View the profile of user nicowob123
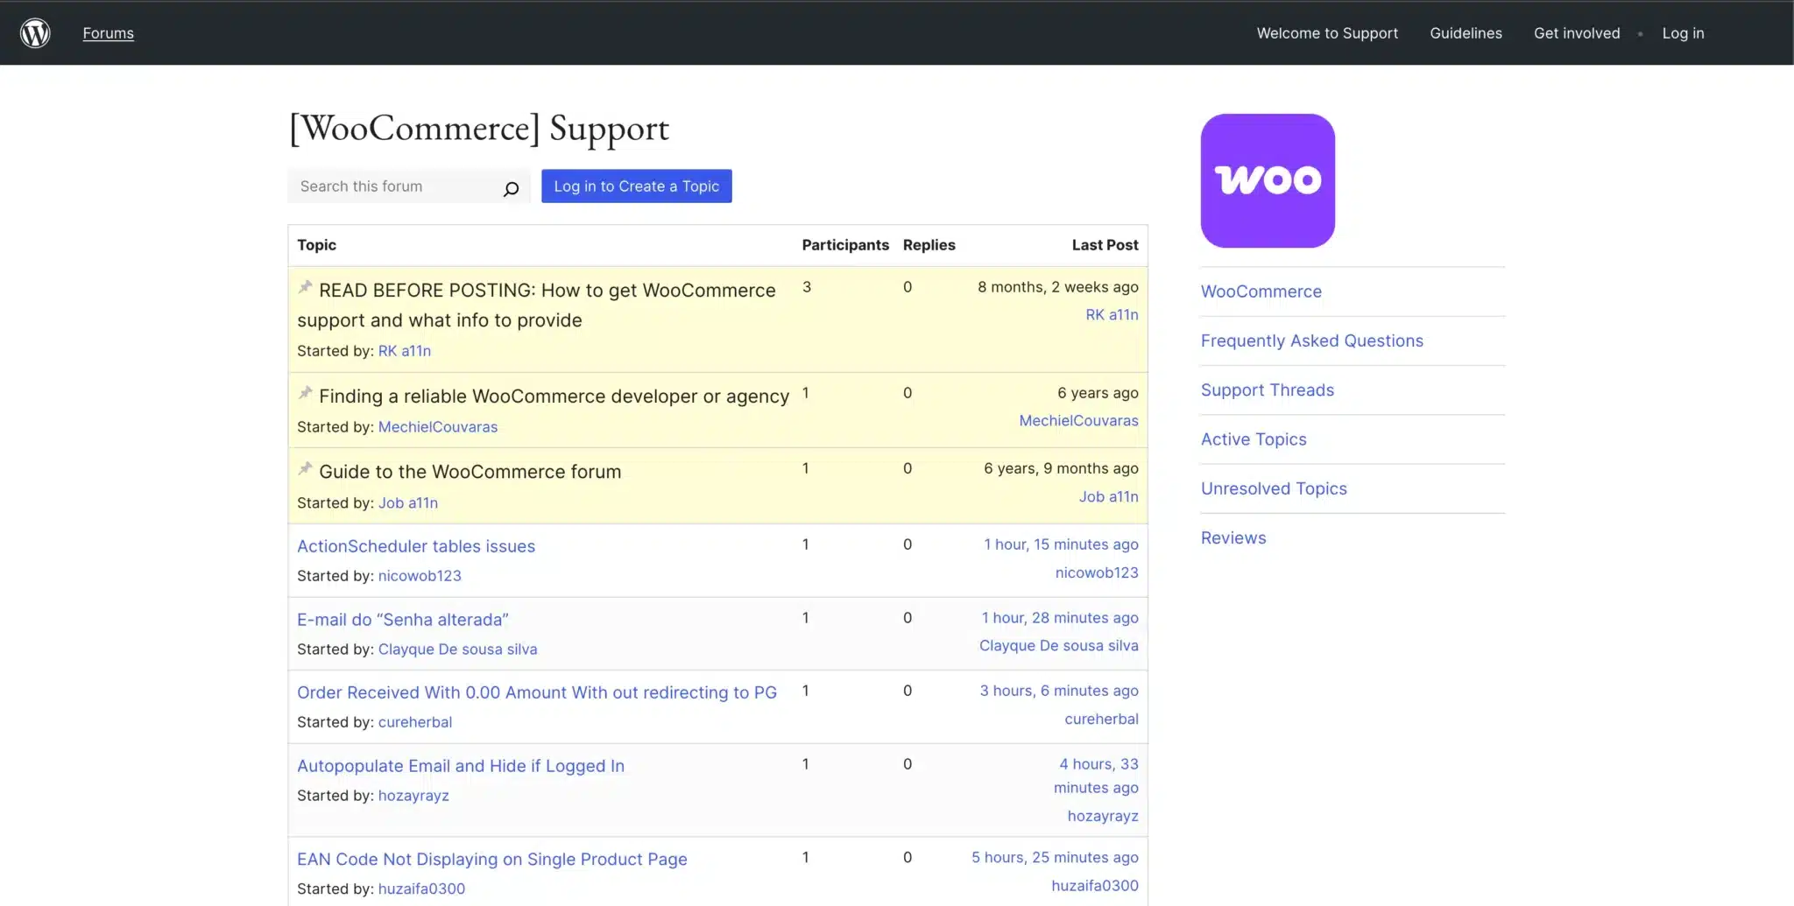Screen dimensions: 1794x906 point(420,575)
